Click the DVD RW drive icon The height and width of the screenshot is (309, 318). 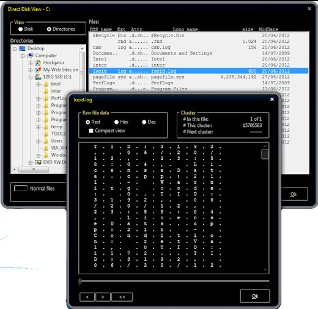tap(38, 162)
